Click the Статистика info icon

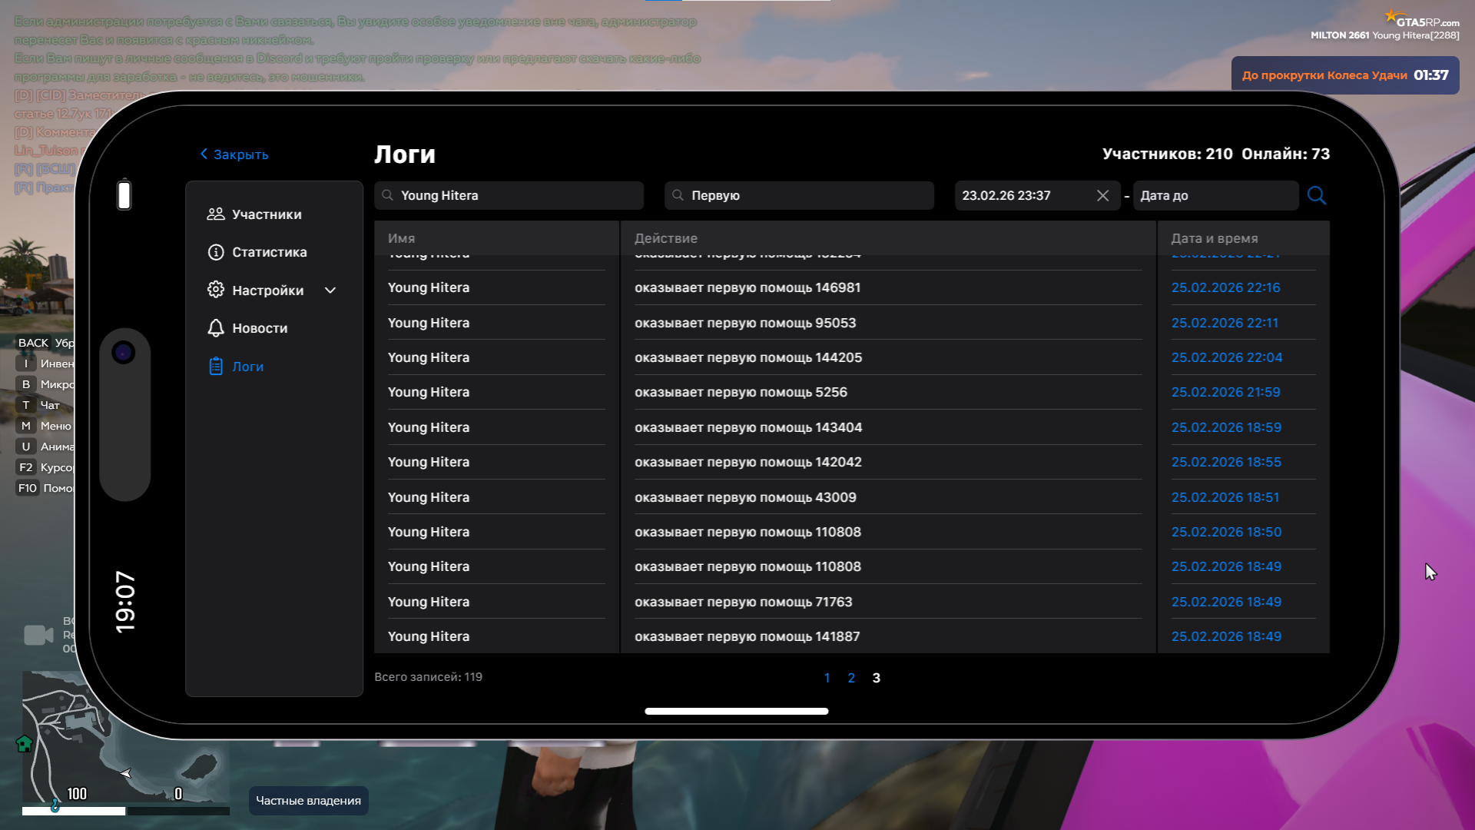(x=216, y=252)
